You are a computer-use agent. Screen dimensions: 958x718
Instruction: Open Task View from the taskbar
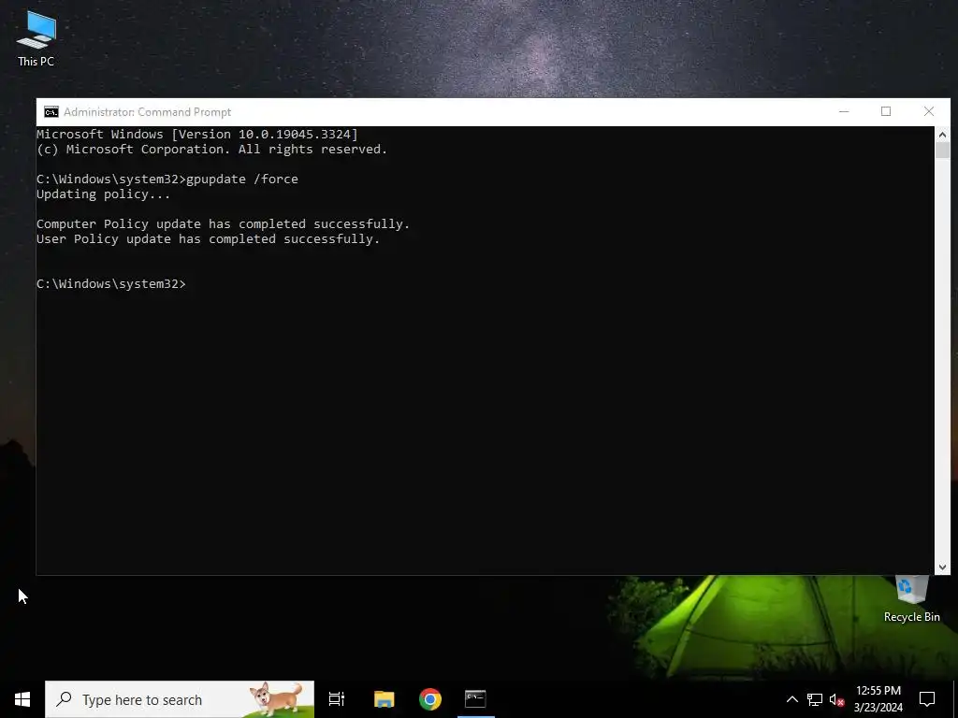tap(337, 699)
